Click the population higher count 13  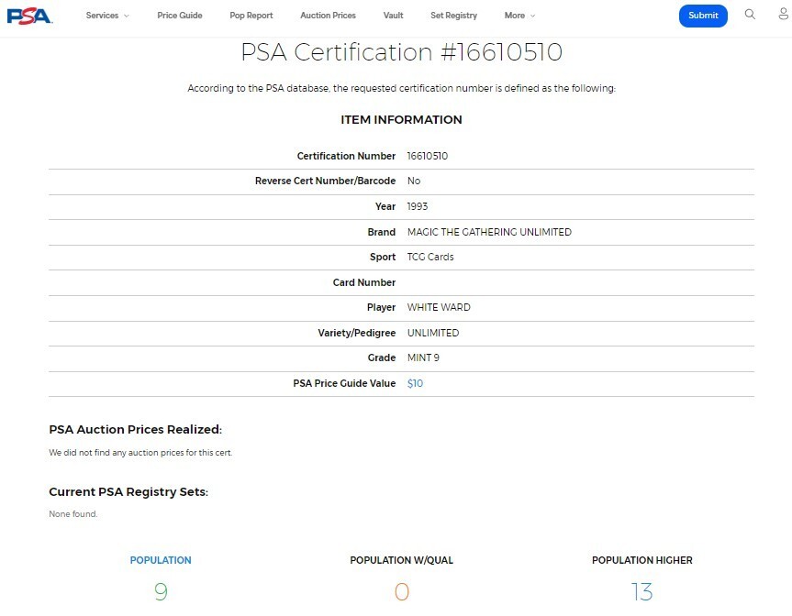tap(642, 592)
